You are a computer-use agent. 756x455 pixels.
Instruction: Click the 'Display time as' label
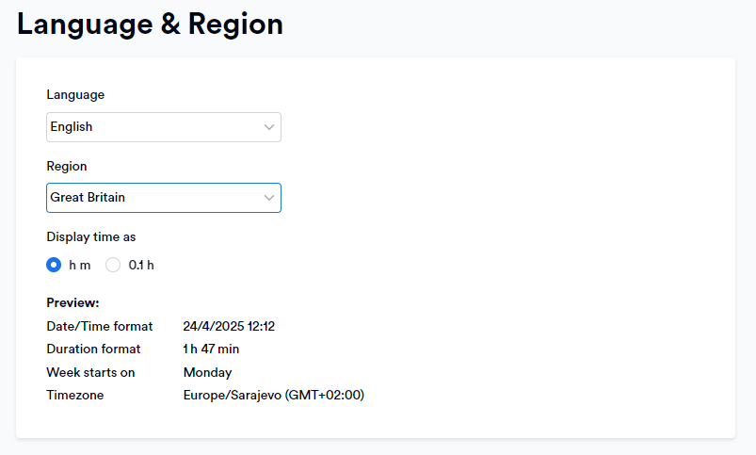91,236
